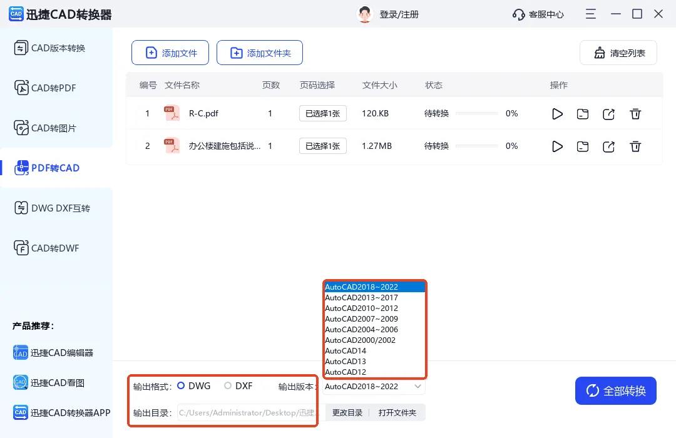This screenshot has height=438, width=676.
Task: Click the PDF file icon beside R-C.pdf
Action: [172, 113]
